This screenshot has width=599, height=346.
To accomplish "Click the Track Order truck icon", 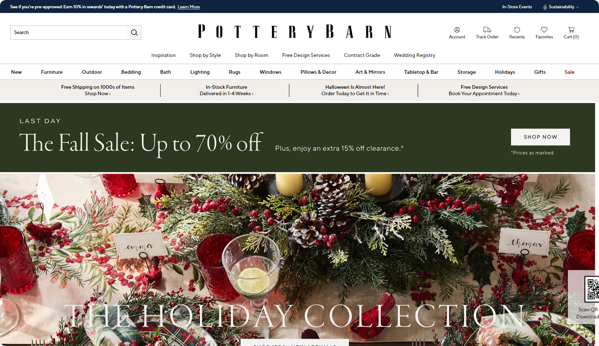I will [487, 30].
